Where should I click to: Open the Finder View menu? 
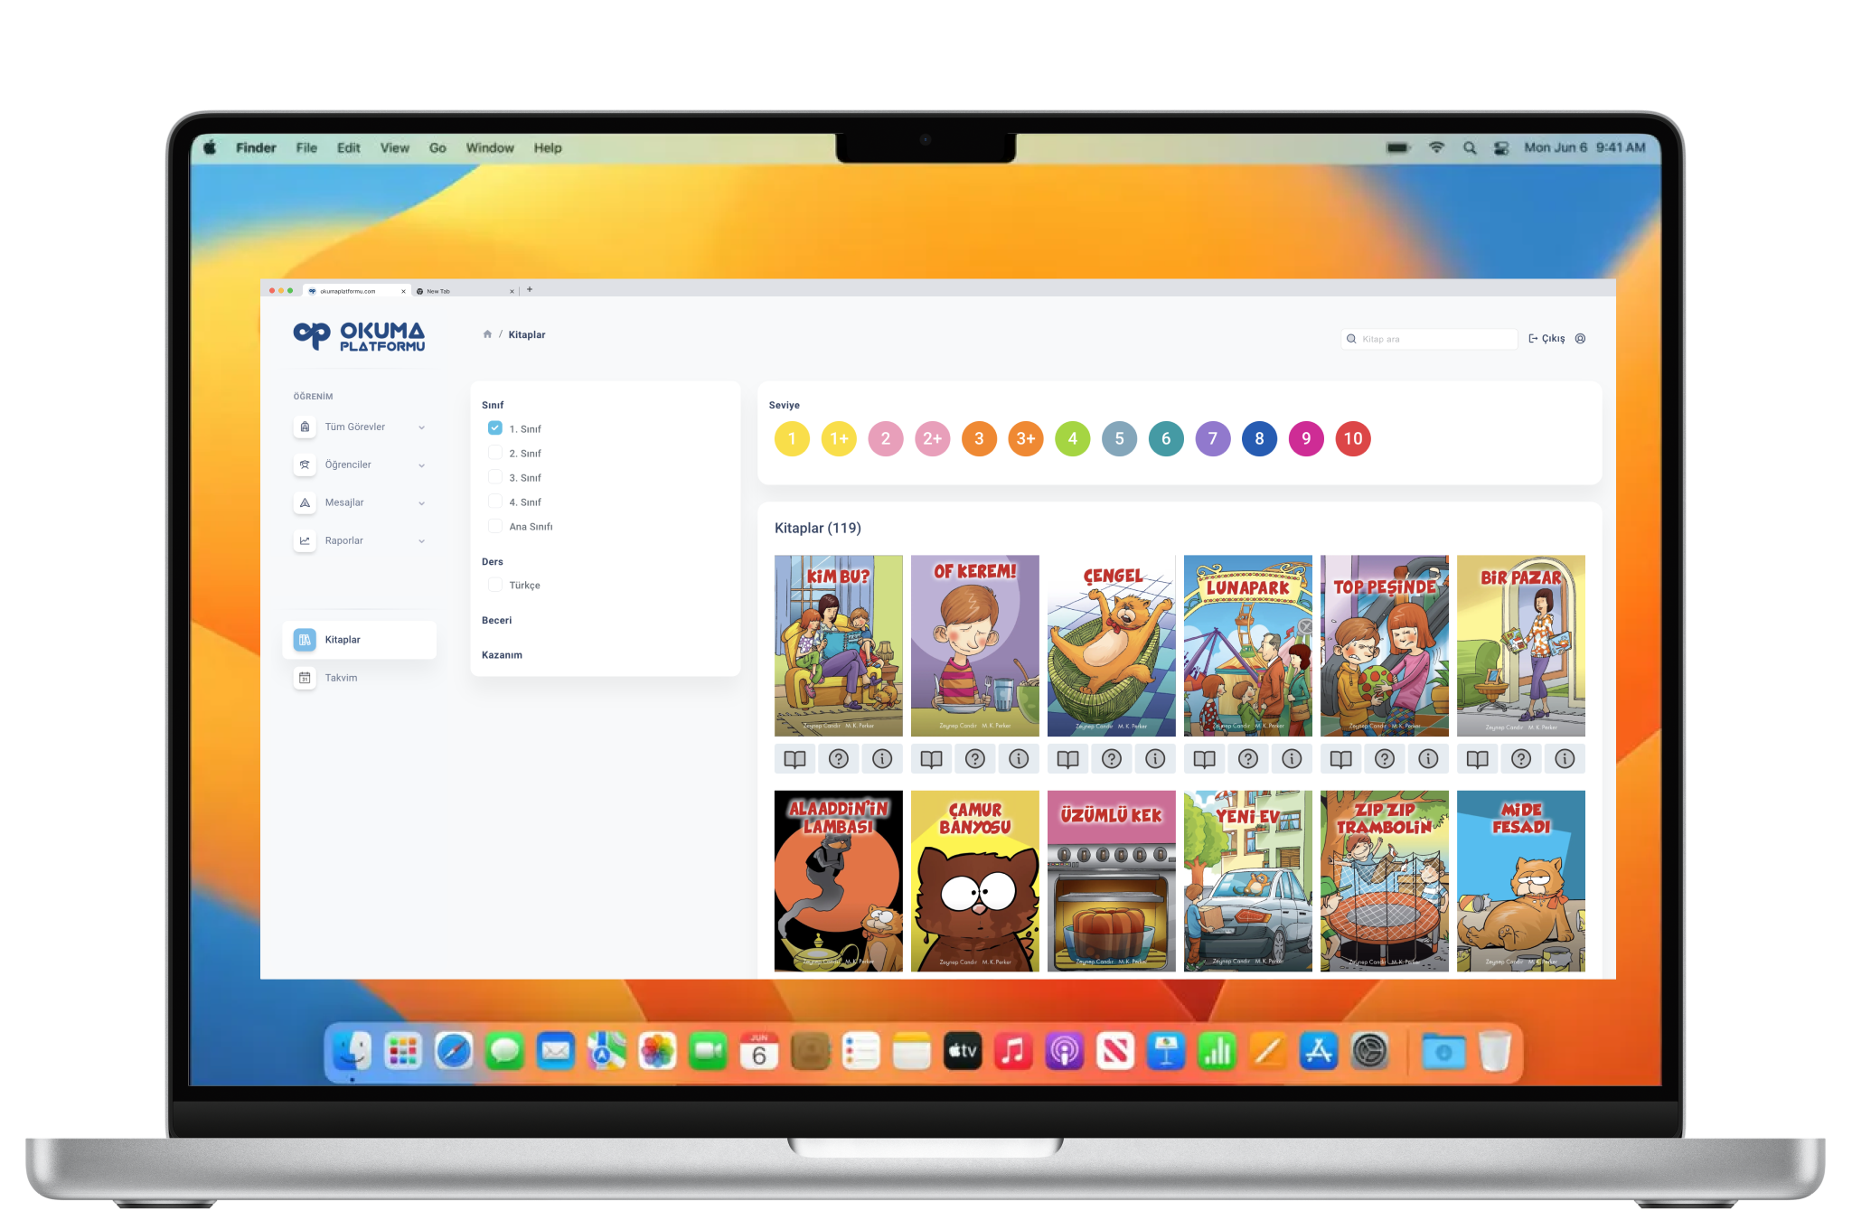click(x=394, y=148)
